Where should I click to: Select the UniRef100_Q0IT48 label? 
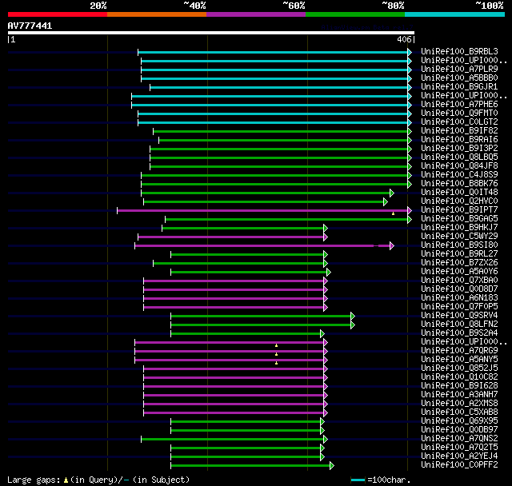(x=459, y=193)
